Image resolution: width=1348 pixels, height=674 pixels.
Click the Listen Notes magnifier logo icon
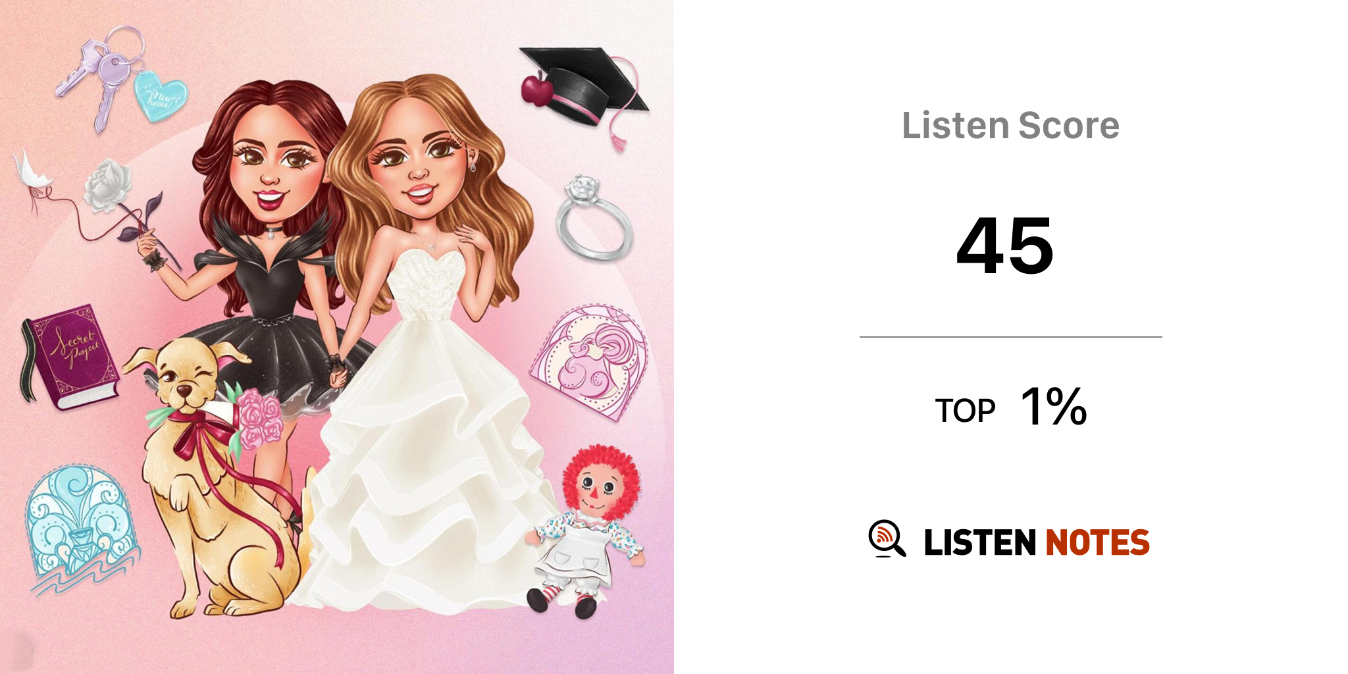887,538
